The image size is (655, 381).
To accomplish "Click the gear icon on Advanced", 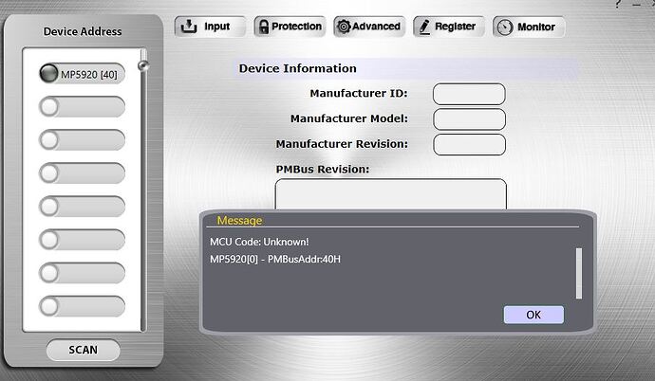I will tap(344, 27).
